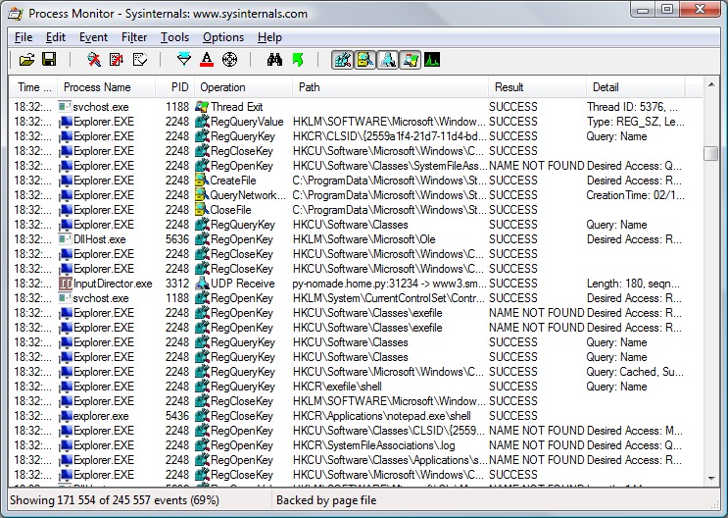The image size is (728, 518).
Task: Click the Thread ID: 5376 detail cell
Action: [x=632, y=107]
